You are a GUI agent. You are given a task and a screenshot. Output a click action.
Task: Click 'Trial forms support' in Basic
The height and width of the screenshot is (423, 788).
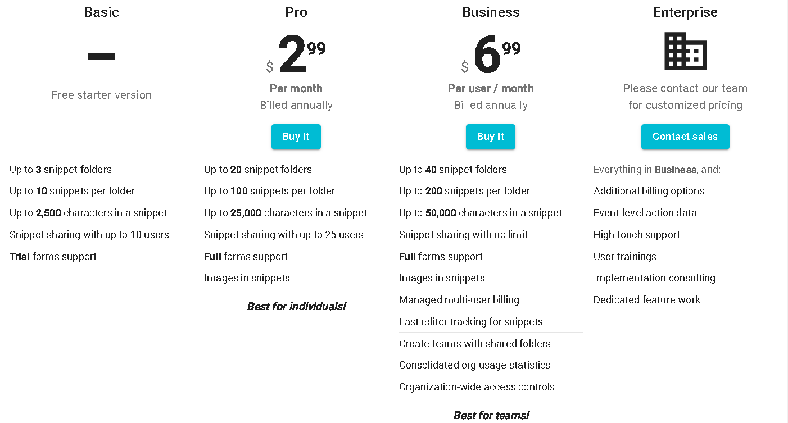click(53, 257)
